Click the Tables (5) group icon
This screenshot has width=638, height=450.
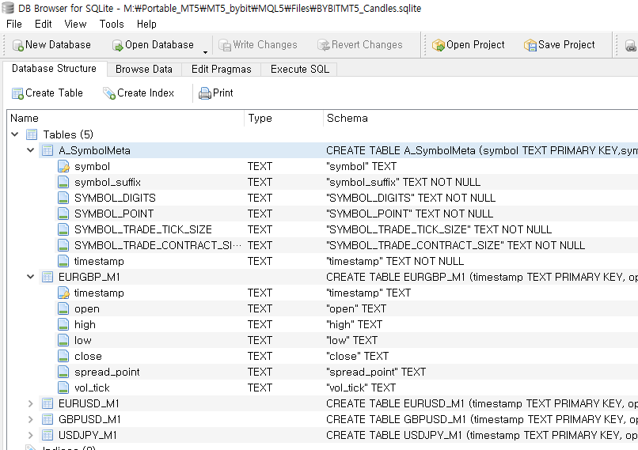[32, 134]
